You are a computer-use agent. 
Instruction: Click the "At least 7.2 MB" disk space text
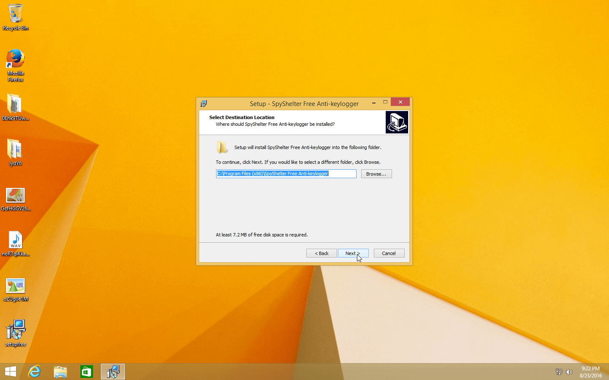262,235
